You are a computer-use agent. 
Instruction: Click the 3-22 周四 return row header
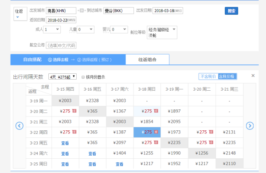click(x=39, y=133)
